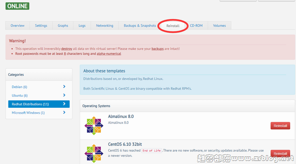The image size is (296, 164).
Task: Select Redhat Distributions (11) category
Action: [x=39, y=104]
